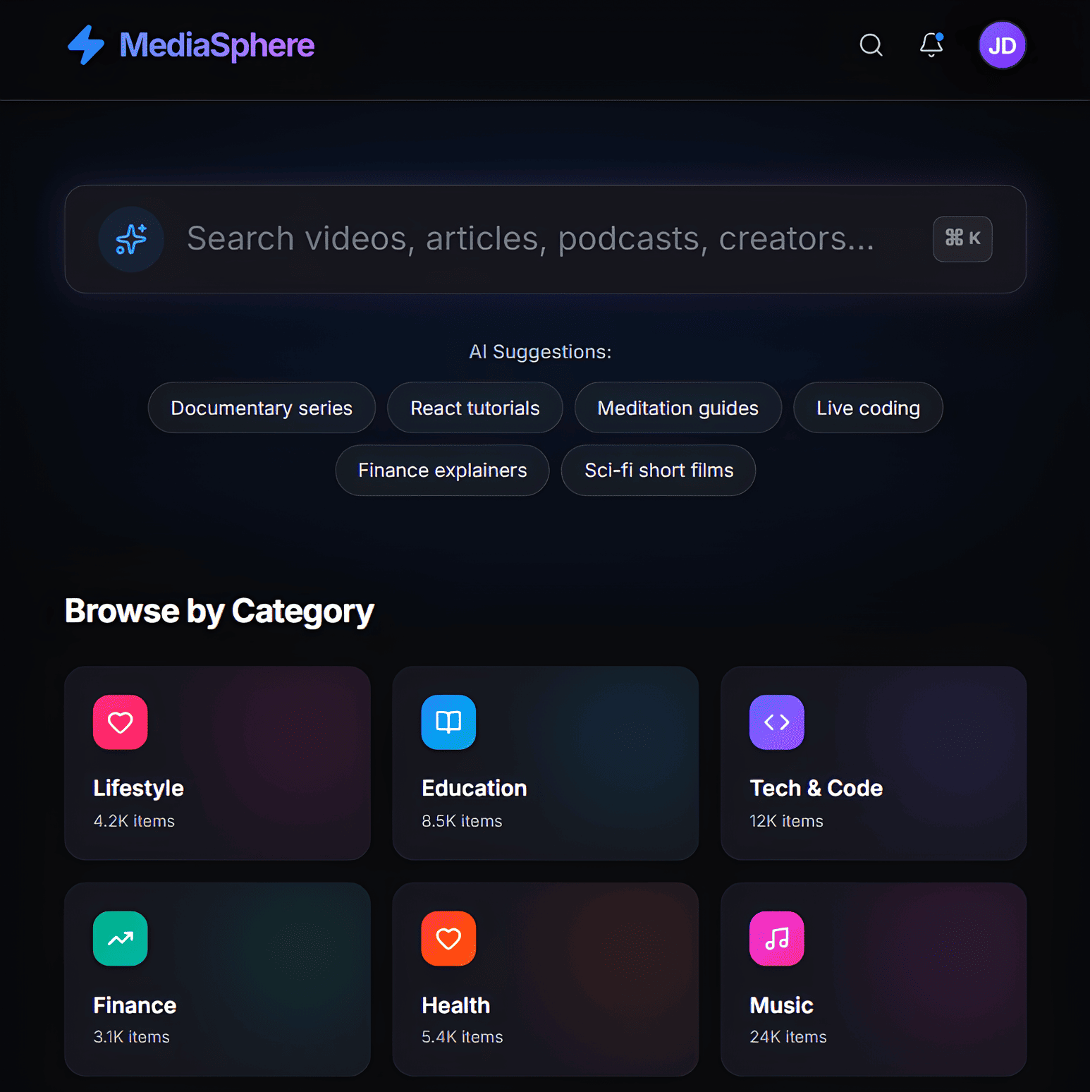This screenshot has height=1092, width=1090.
Task: Click the green trending chart Finance icon
Action: (x=121, y=938)
